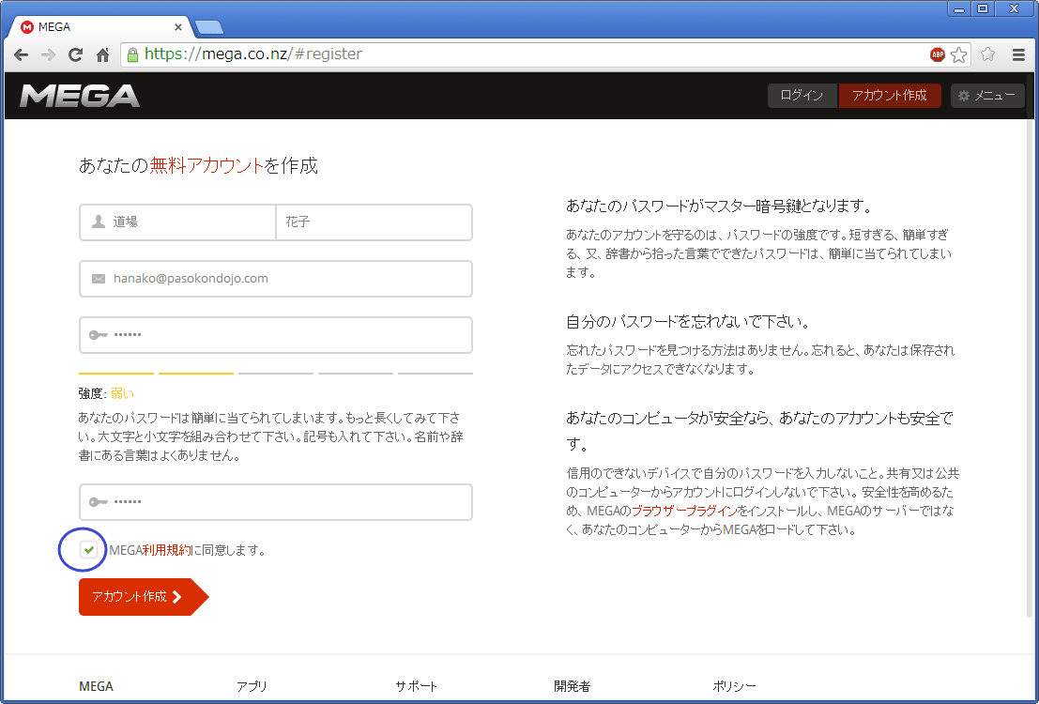Bookmark this page with star icon
The image size is (1039, 704).
click(x=958, y=54)
